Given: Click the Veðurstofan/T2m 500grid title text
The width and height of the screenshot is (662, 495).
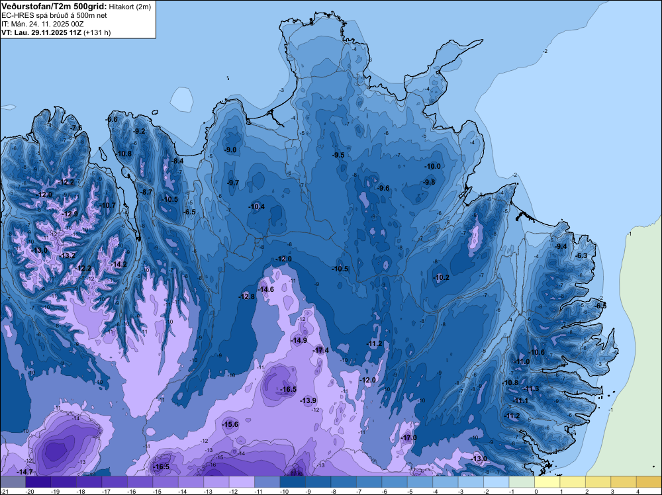Looking at the screenshot, I should pyautogui.click(x=54, y=7).
